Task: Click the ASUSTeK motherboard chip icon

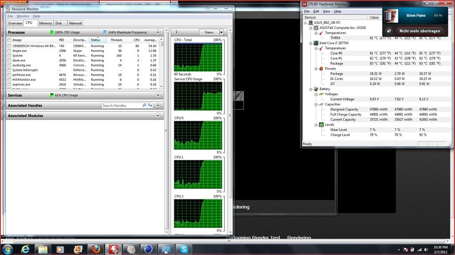Action: coord(316,28)
